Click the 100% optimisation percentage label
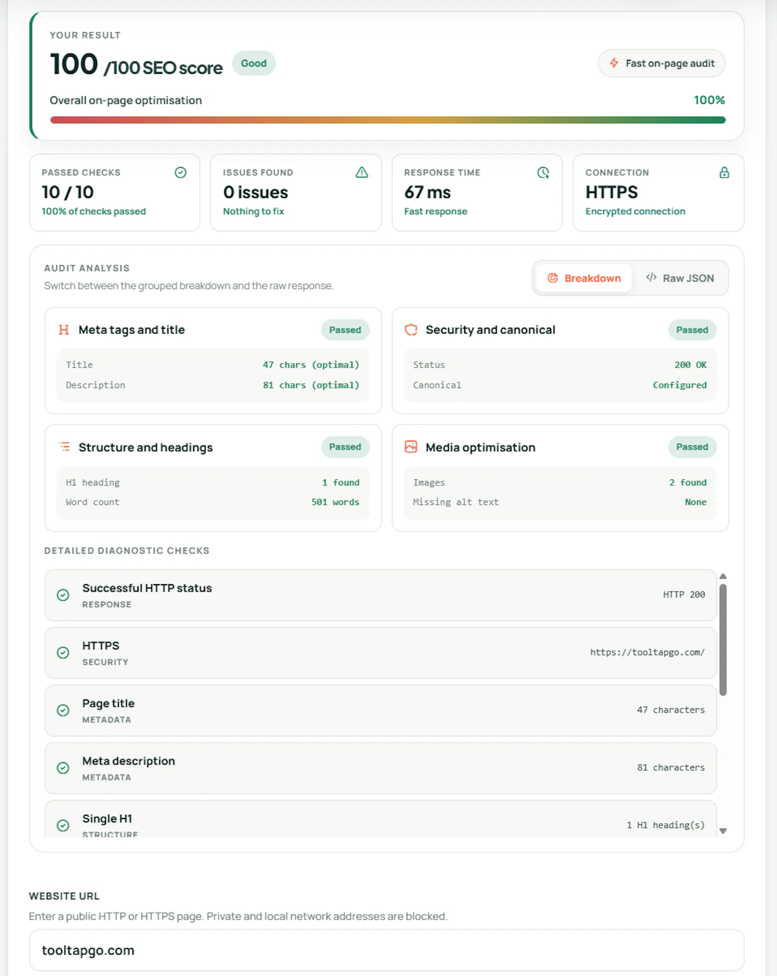Viewport: 777px width, 976px height. click(709, 100)
